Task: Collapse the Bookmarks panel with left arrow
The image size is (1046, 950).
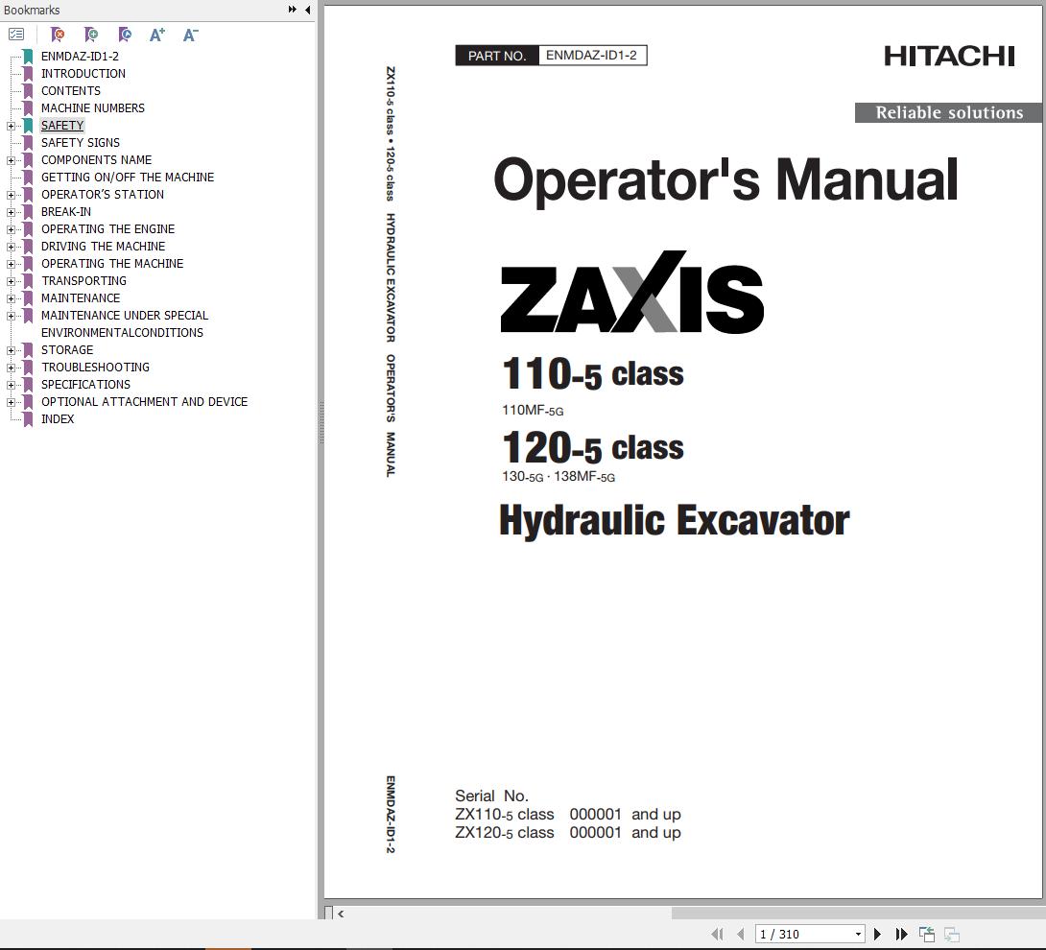Action: point(307,10)
